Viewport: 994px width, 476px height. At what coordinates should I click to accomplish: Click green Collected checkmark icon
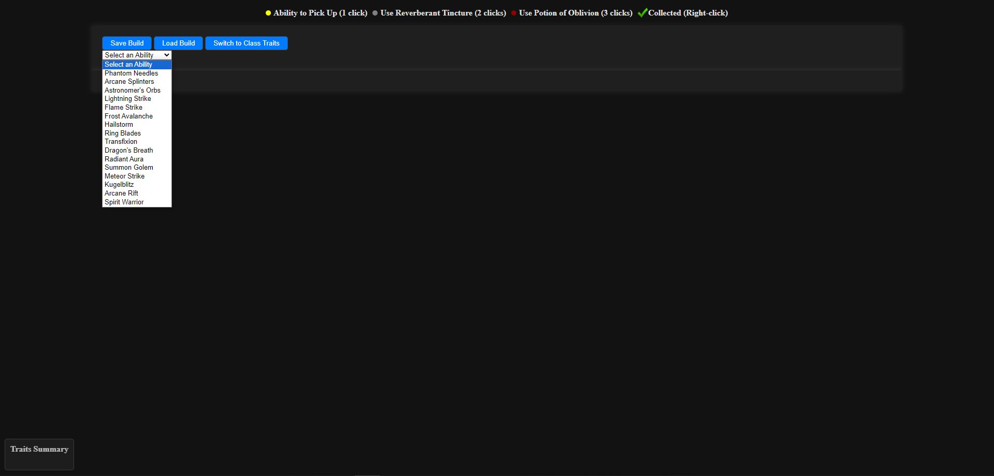(x=642, y=13)
